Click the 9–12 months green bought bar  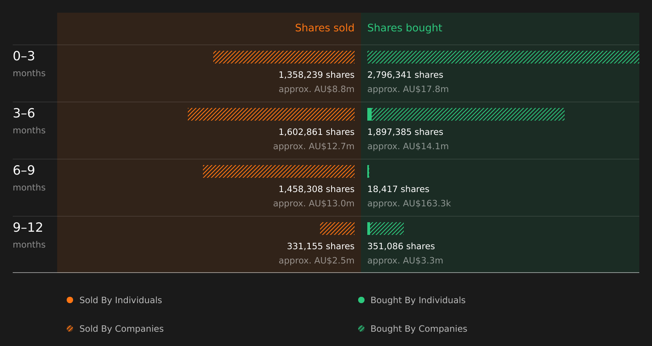point(386,229)
